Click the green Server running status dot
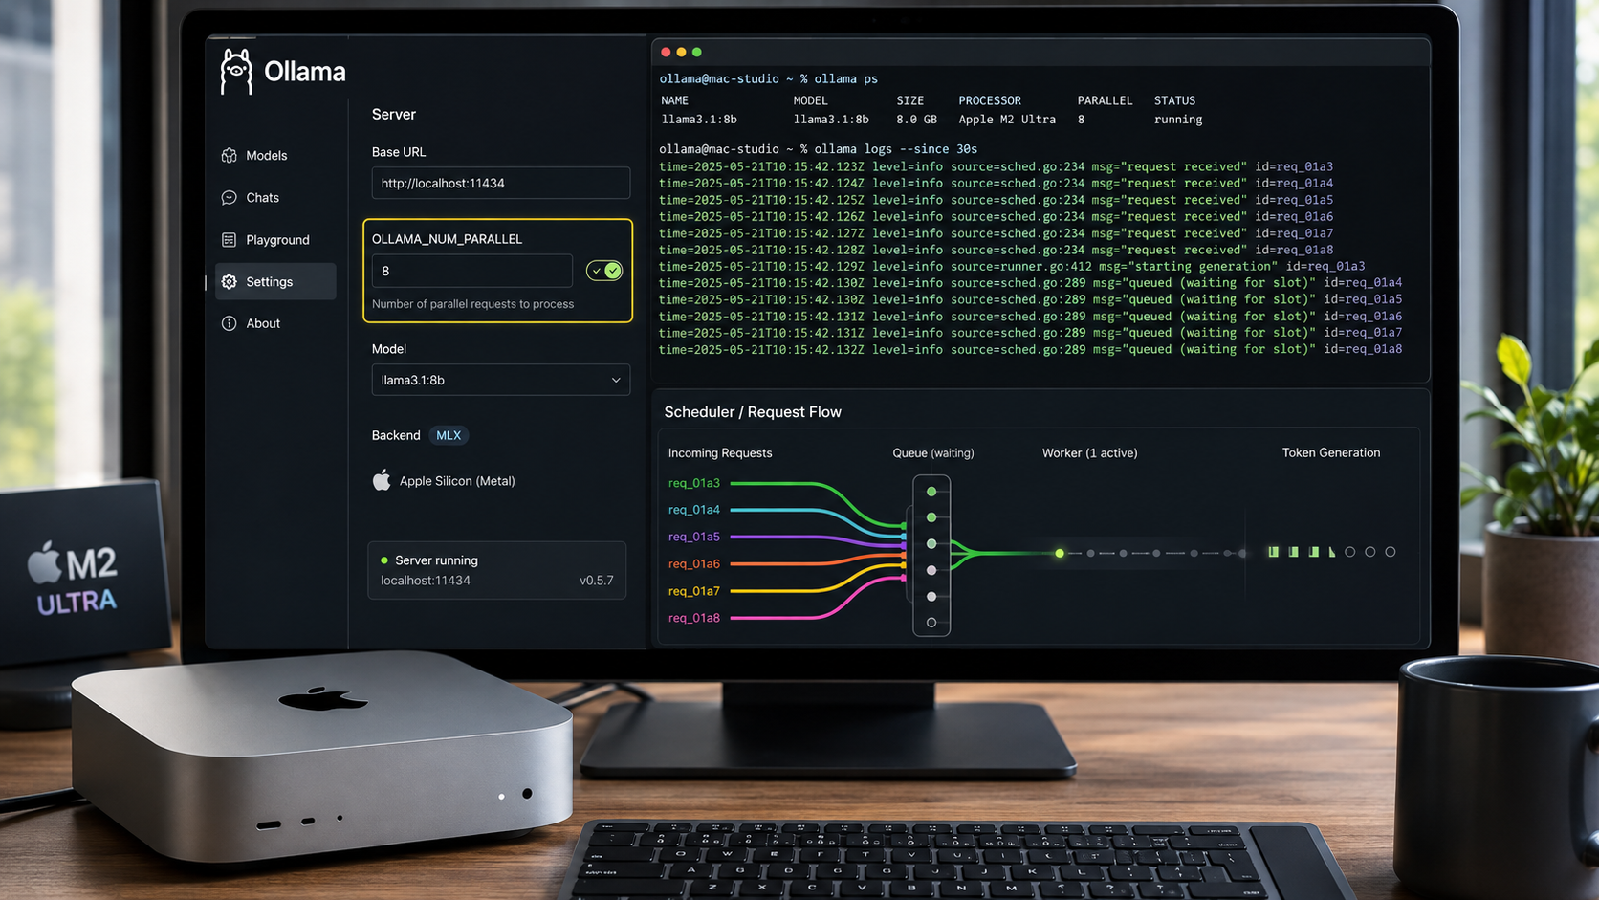Image resolution: width=1599 pixels, height=900 pixels. 384,560
